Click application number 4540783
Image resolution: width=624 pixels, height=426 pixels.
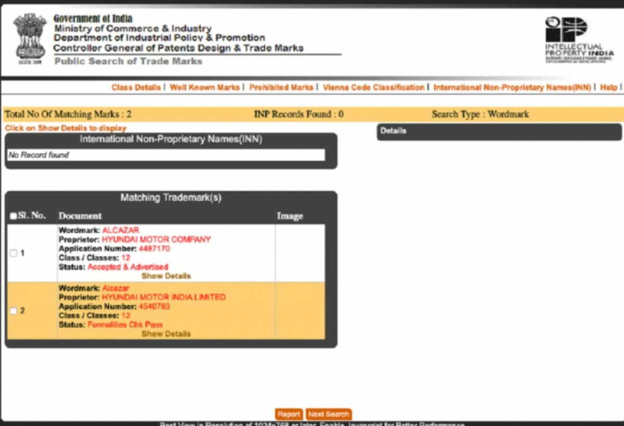click(154, 307)
